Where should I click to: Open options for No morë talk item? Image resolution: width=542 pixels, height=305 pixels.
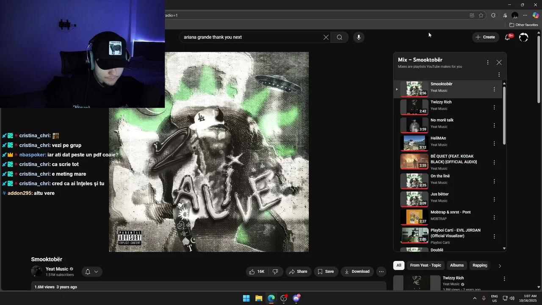pos(494,125)
